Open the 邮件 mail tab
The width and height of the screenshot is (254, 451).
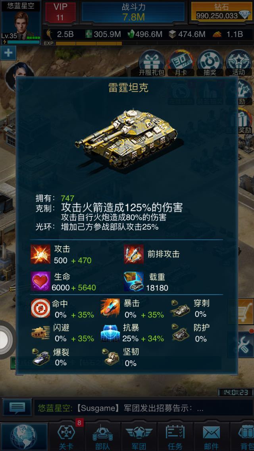point(212,437)
